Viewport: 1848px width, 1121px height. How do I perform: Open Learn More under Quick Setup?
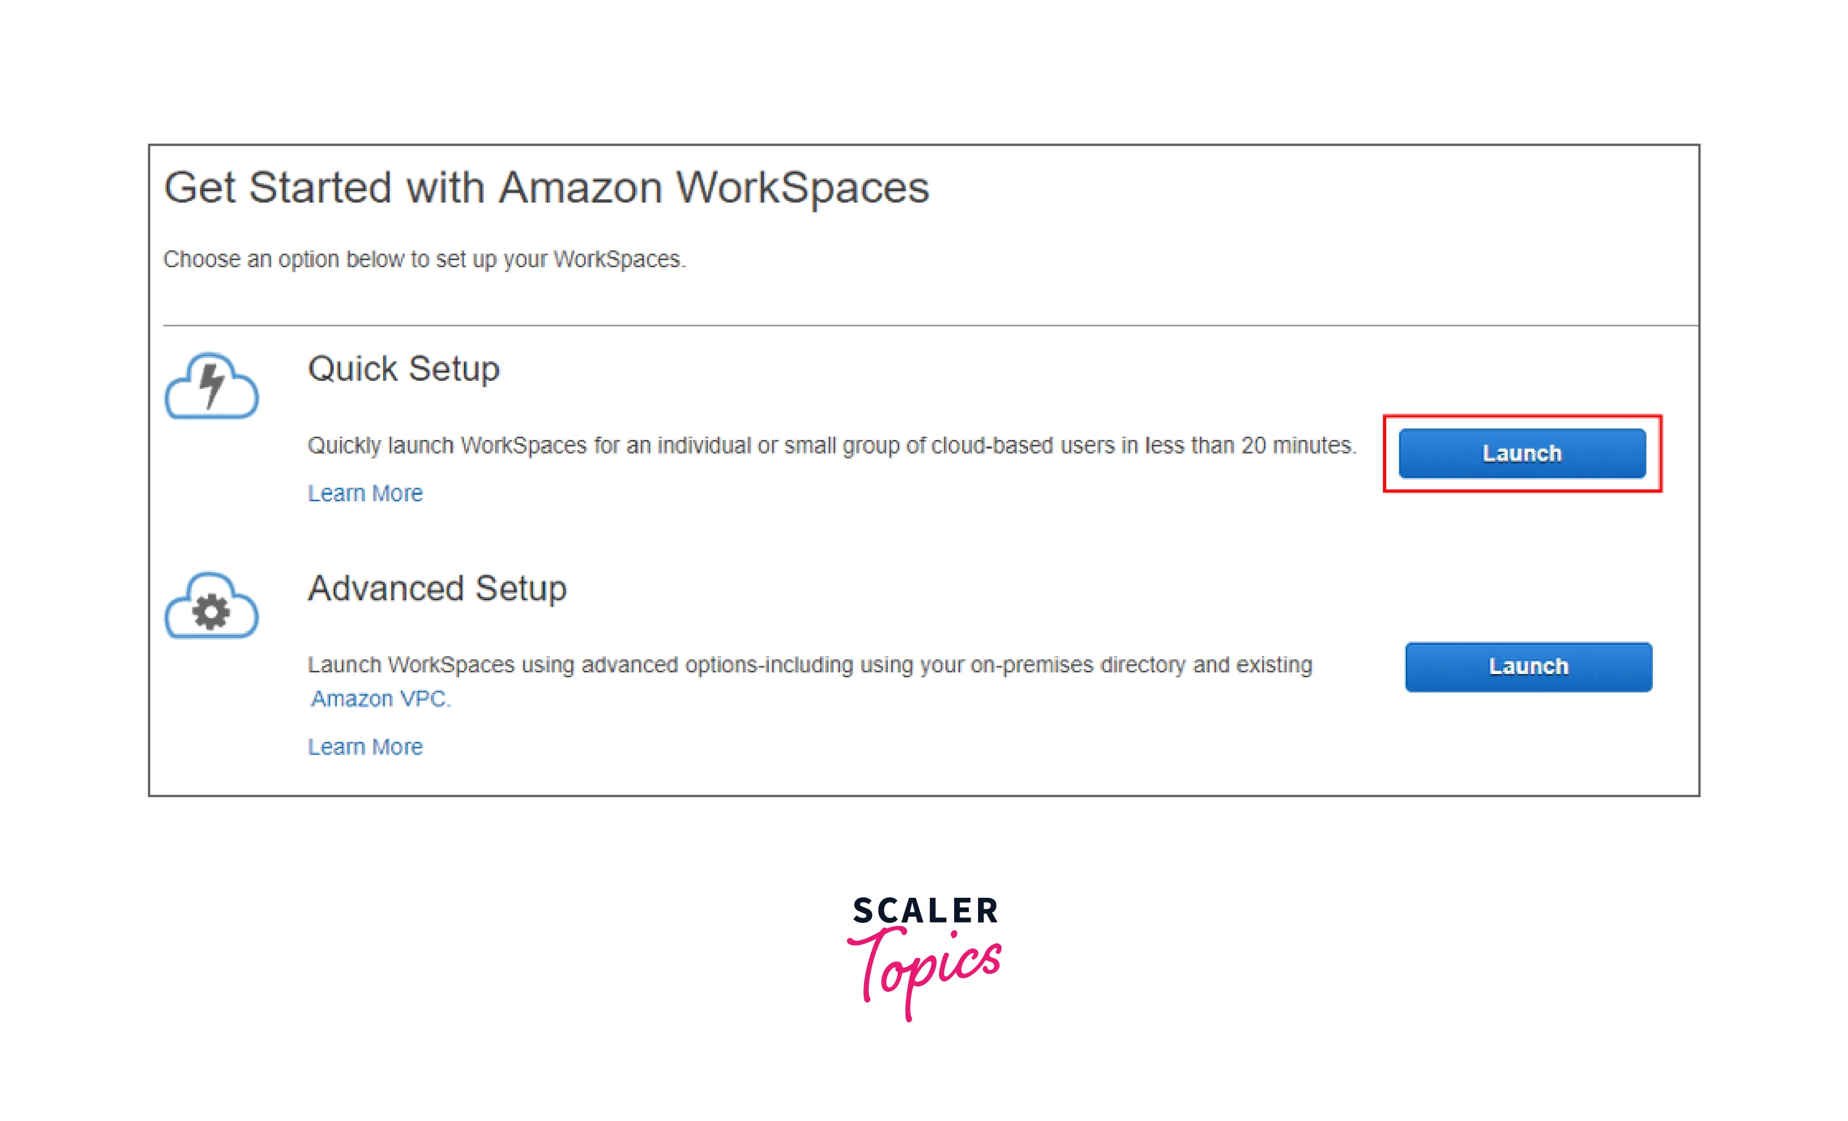365,493
